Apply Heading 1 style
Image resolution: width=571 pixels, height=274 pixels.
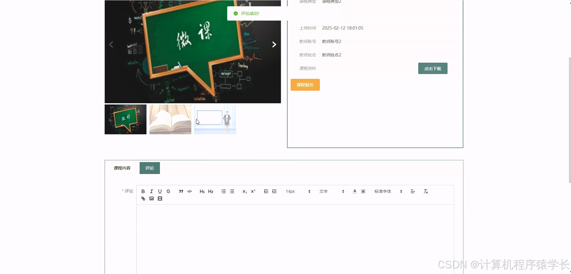tap(202, 191)
